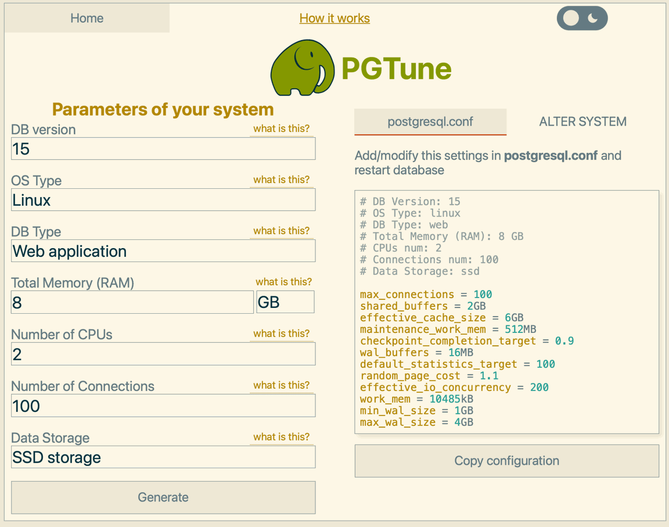Click the PGTune elephant logo
Viewport: 669px width, 527px height.
pos(303,68)
